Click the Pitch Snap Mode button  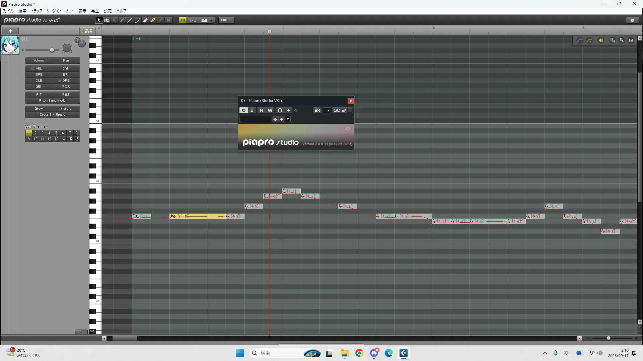tap(53, 101)
